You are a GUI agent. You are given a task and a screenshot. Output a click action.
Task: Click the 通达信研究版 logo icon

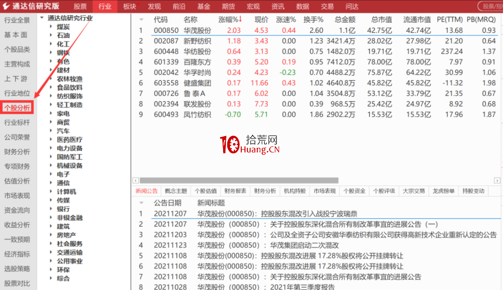click(x=6, y=6)
